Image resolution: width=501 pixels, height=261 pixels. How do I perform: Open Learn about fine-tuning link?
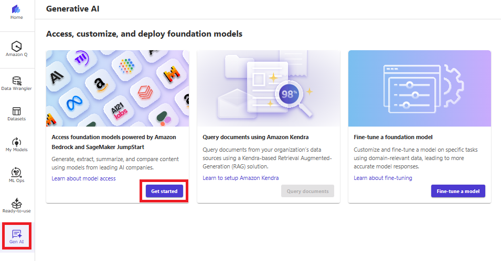pyautogui.click(x=383, y=178)
